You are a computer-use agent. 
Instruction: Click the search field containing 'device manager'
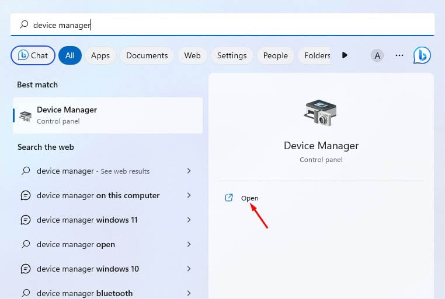pos(222,24)
